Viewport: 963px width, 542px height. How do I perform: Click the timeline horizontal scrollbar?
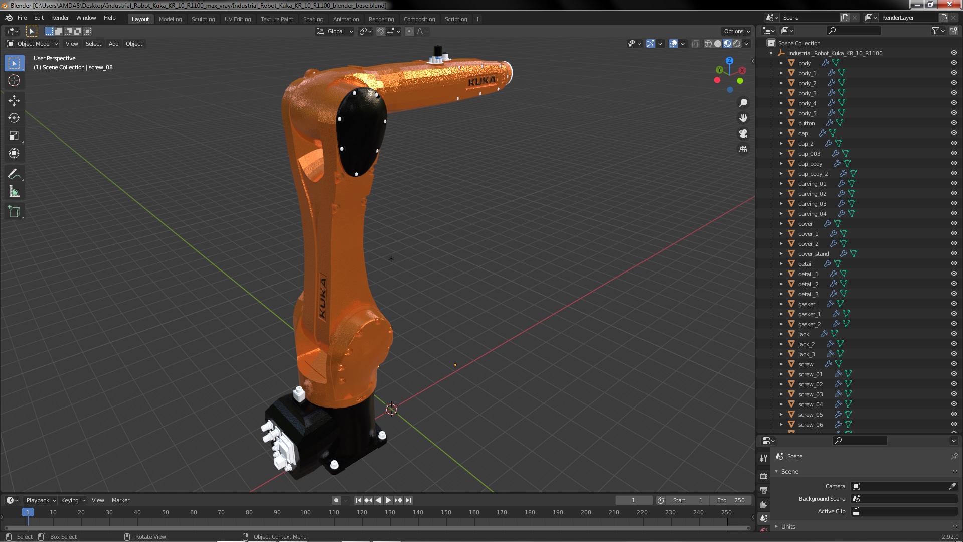(377, 528)
